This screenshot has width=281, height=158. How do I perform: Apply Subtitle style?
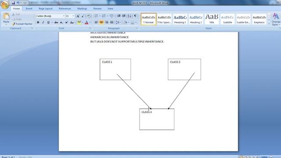click(227, 19)
